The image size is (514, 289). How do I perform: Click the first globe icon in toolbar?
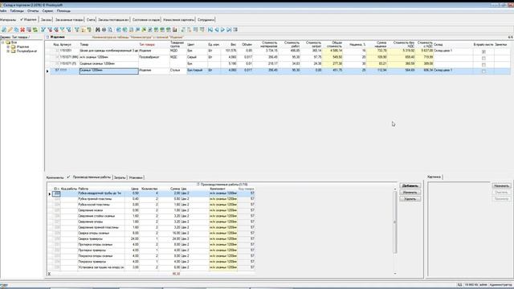[x=119, y=30]
